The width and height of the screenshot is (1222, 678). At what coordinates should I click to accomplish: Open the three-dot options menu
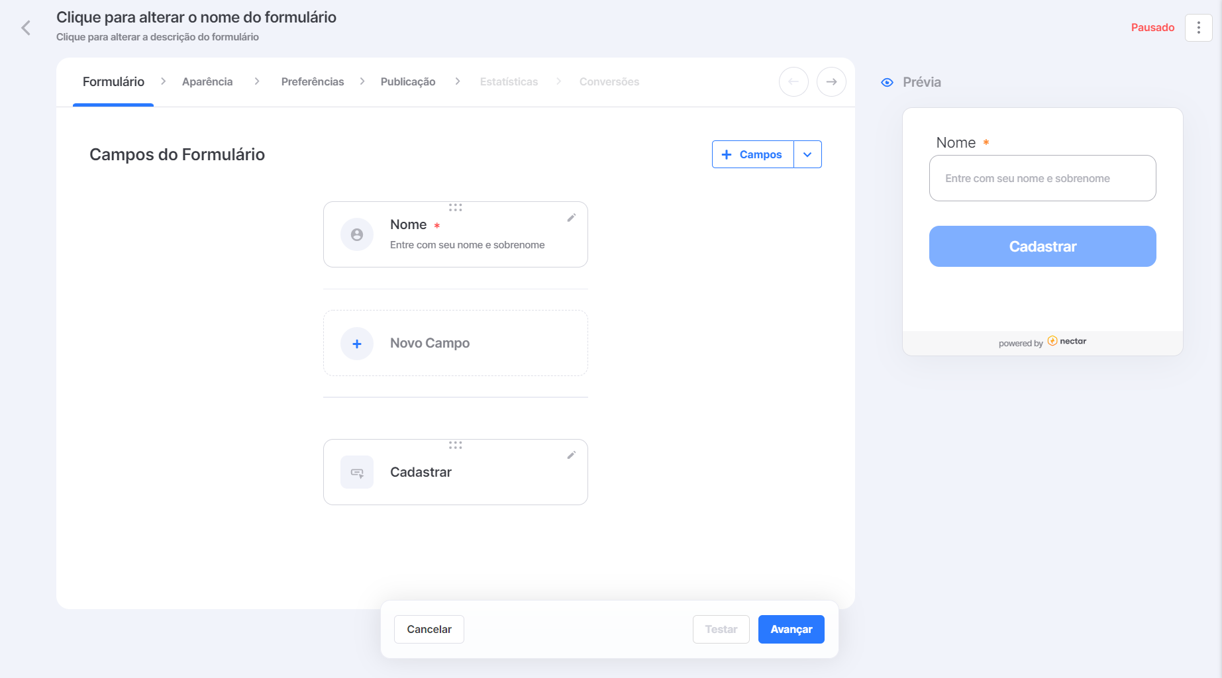(1198, 28)
